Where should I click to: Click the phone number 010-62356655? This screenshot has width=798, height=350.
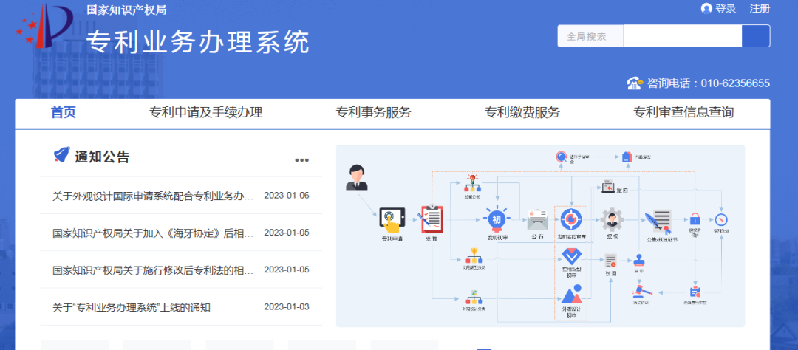(x=735, y=83)
